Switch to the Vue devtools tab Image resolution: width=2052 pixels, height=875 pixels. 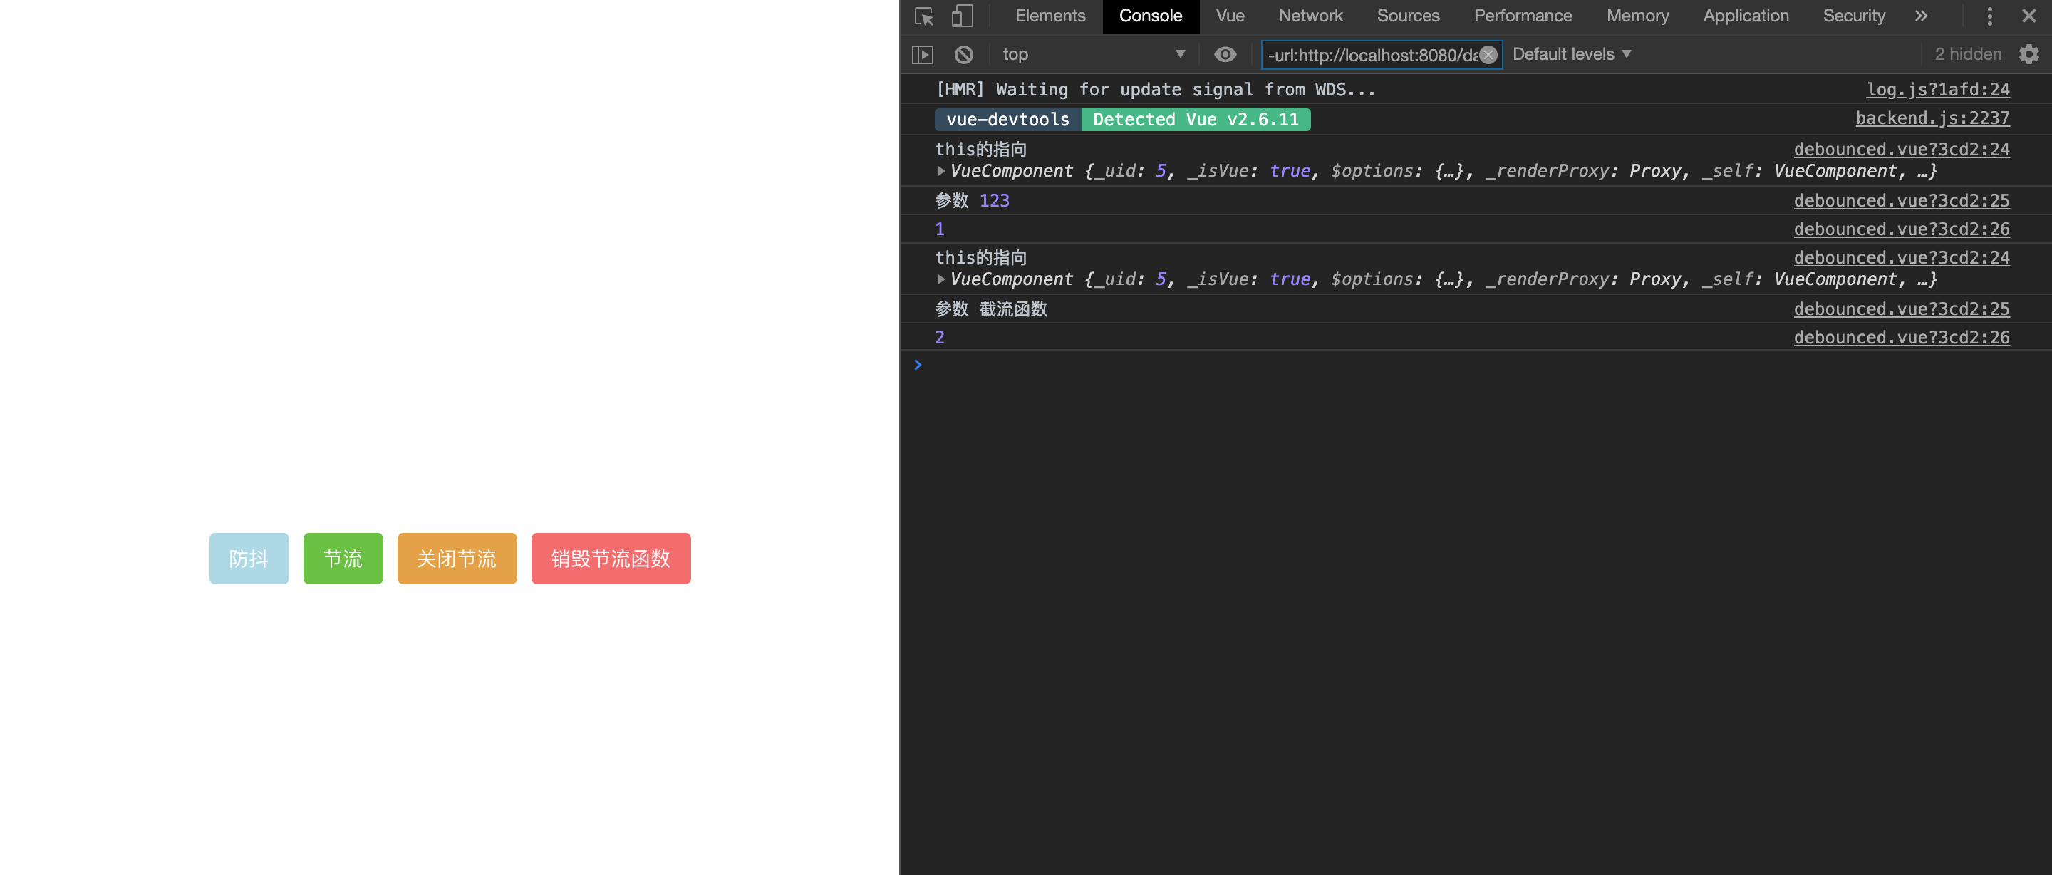(x=1230, y=16)
